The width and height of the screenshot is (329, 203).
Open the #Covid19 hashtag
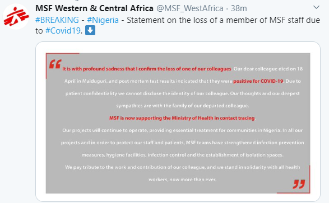pyautogui.click(x=63, y=31)
